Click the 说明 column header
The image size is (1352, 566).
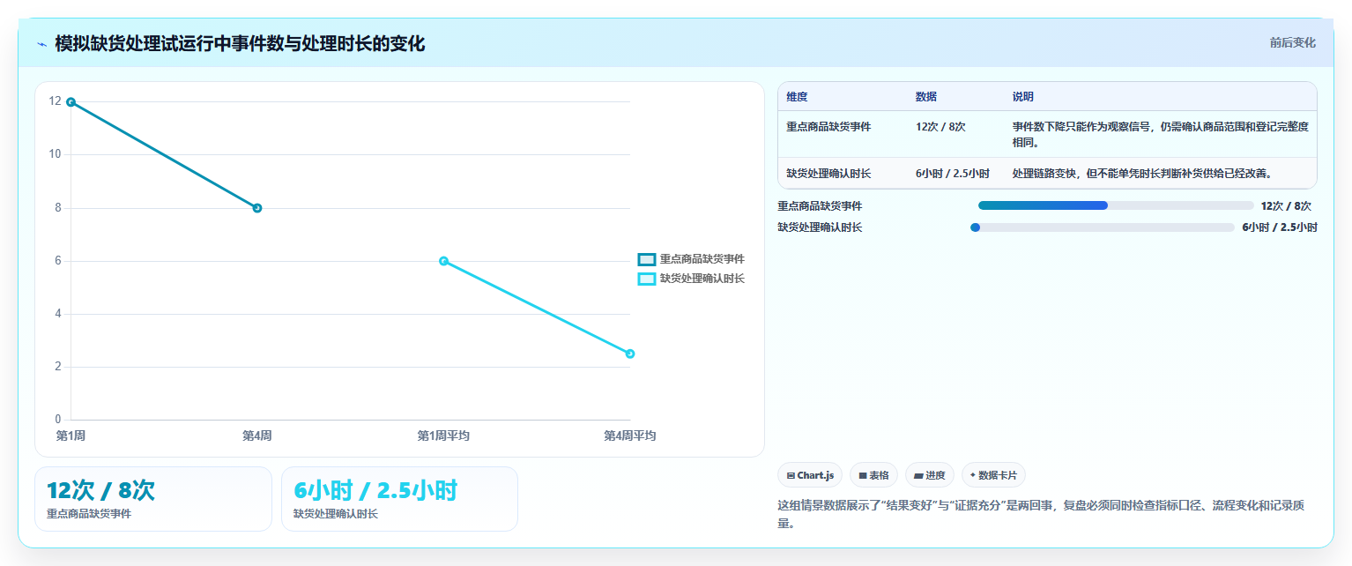pos(1023,97)
